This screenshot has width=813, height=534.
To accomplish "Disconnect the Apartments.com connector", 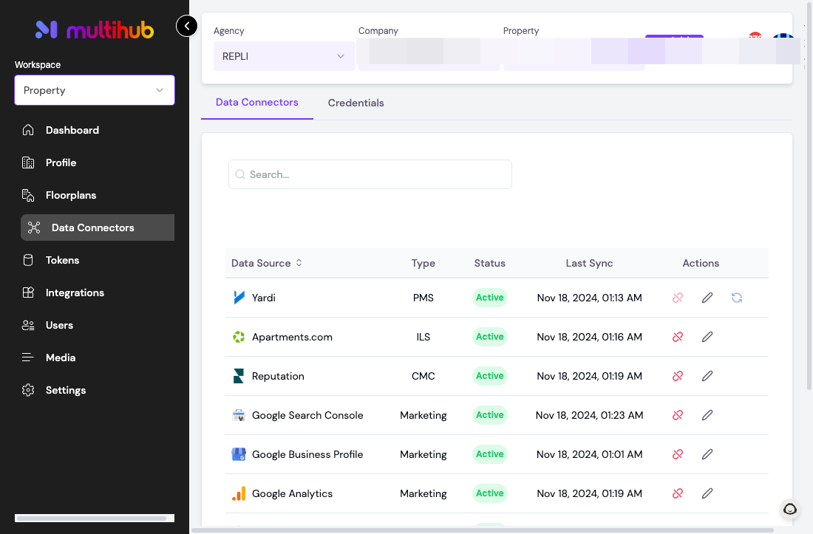I will (678, 337).
